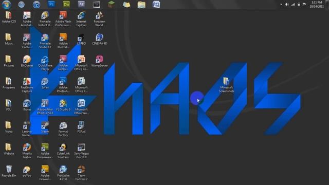Open the volume speaker tray icon
Screen dimensions: 329x185
tap(287, 5)
